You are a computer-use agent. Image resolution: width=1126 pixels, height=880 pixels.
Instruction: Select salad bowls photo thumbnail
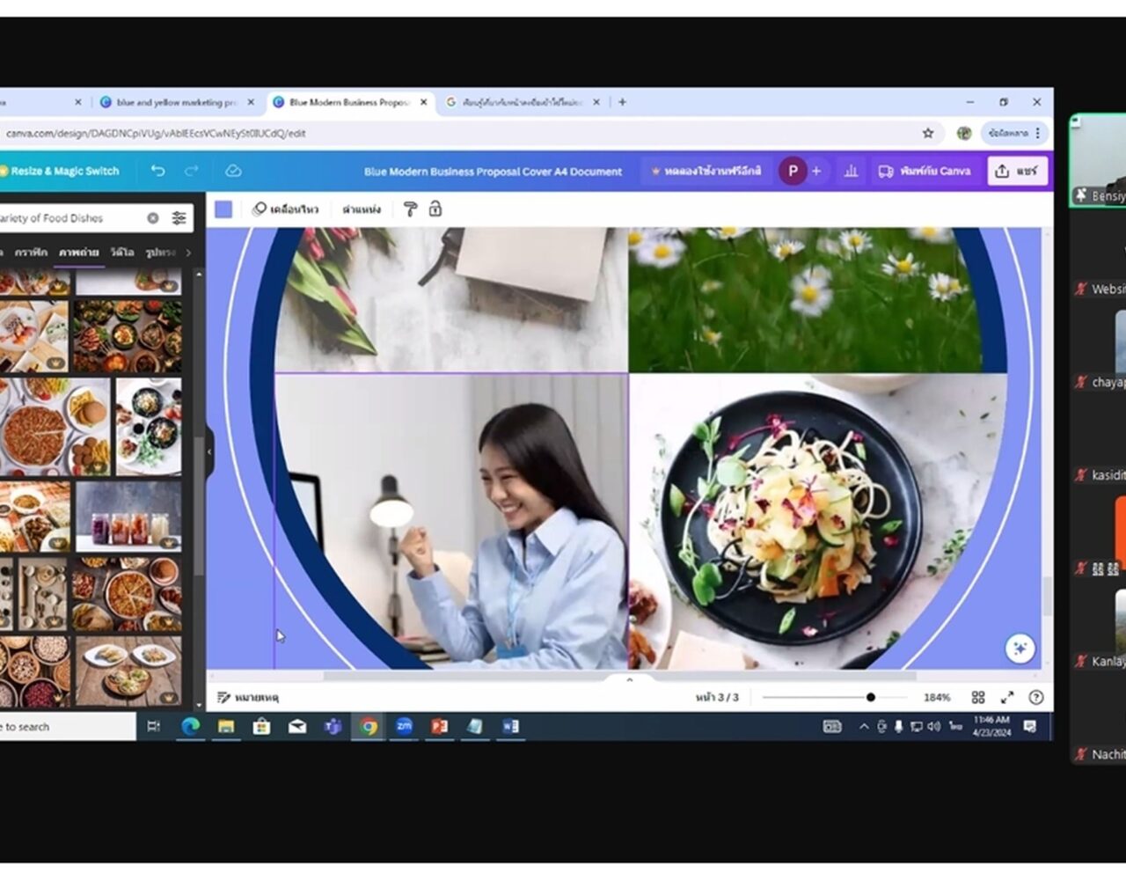149,427
